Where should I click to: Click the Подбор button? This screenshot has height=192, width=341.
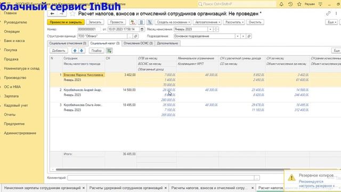point(96,51)
